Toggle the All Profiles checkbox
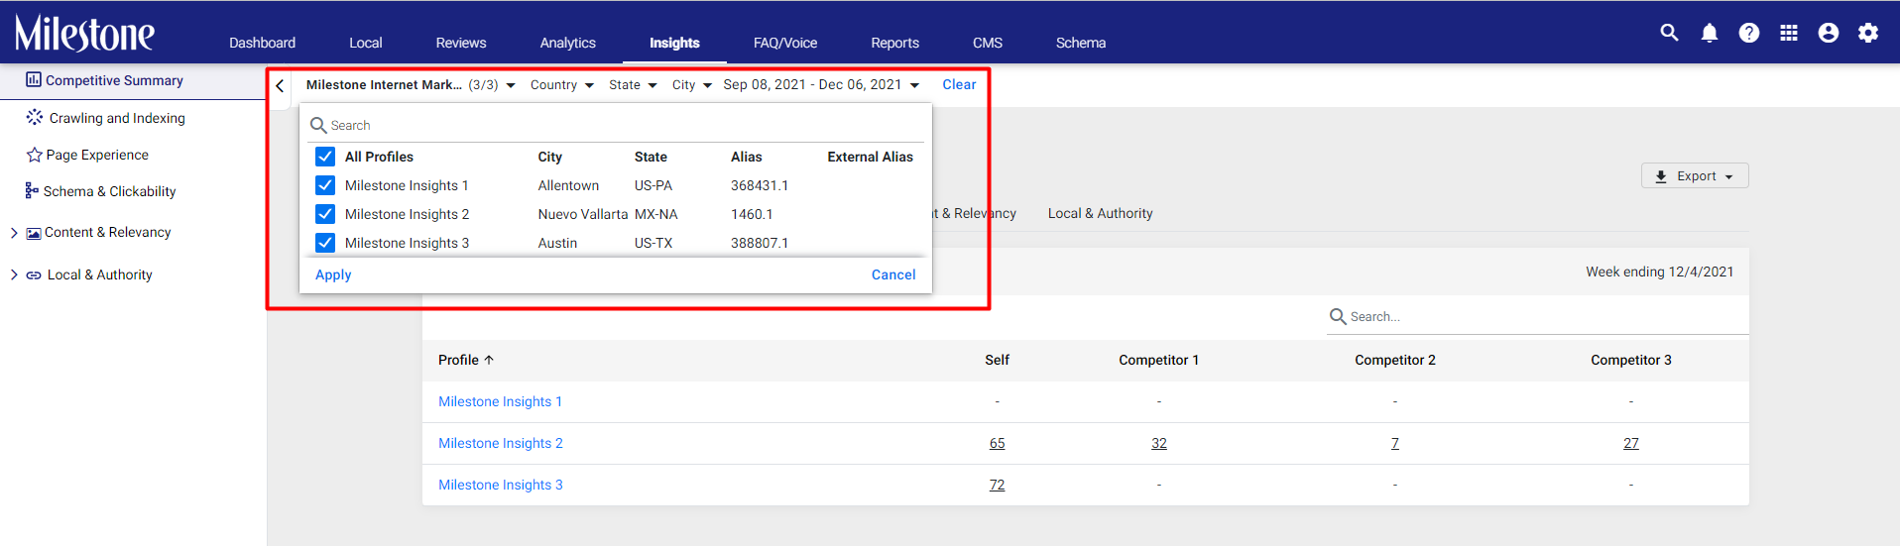 pyautogui.click(x=325, y=157)
